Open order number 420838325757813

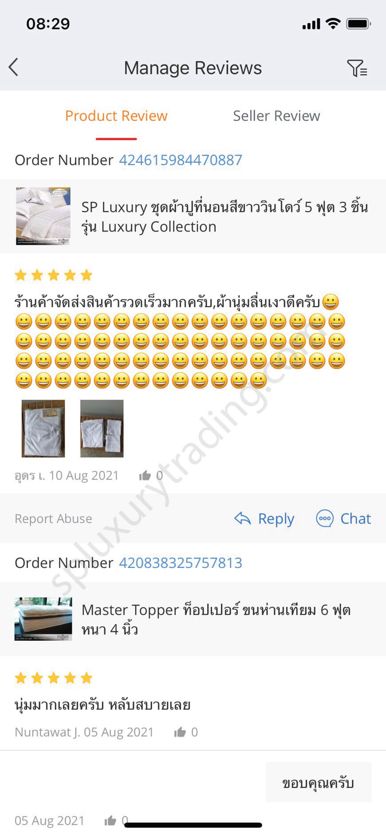tap(181, 563)
